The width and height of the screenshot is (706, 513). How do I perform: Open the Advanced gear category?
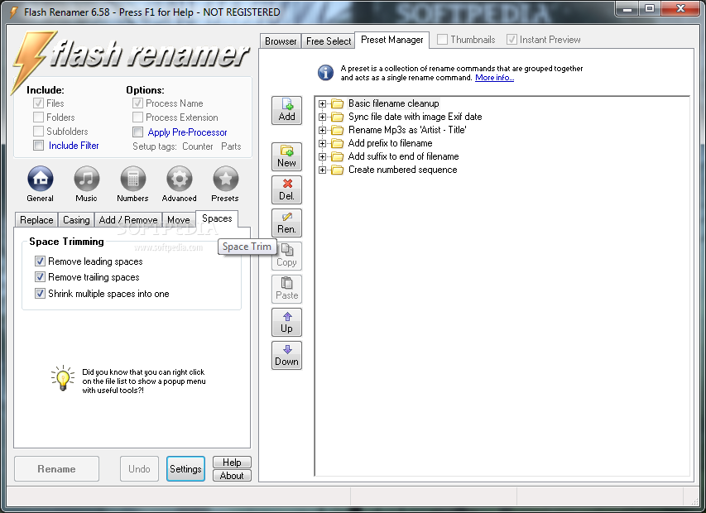coord(180,179)
